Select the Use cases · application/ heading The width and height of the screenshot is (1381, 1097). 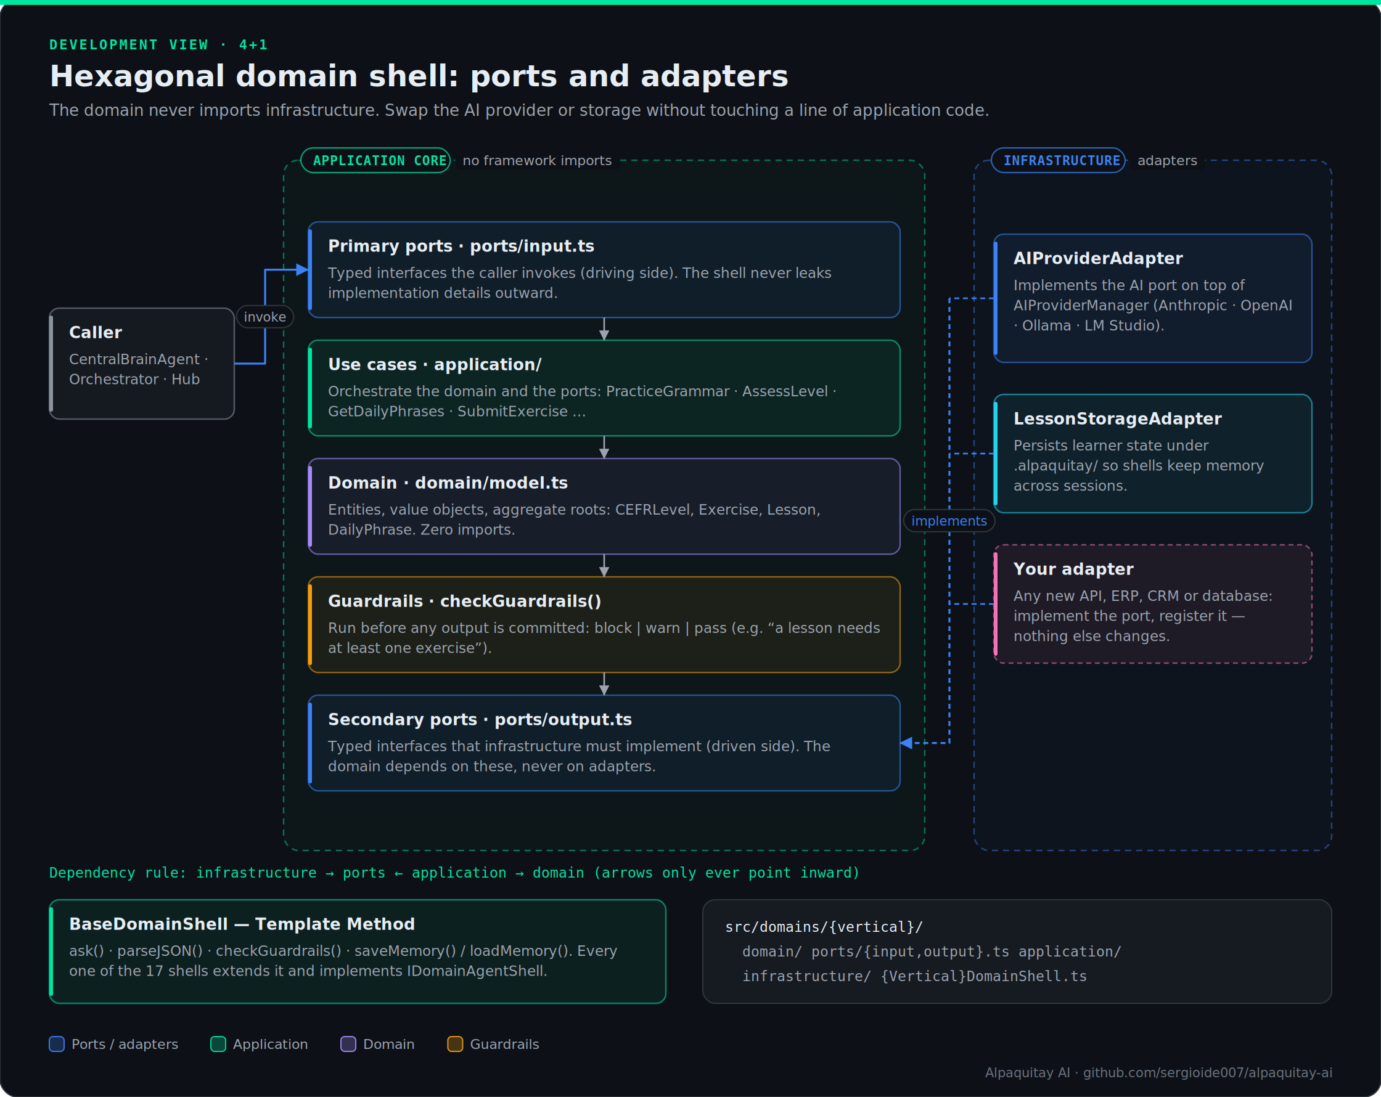point(435,364)
